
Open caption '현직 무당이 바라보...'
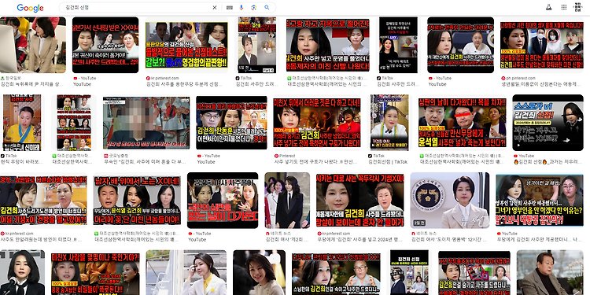pos(22,162)
